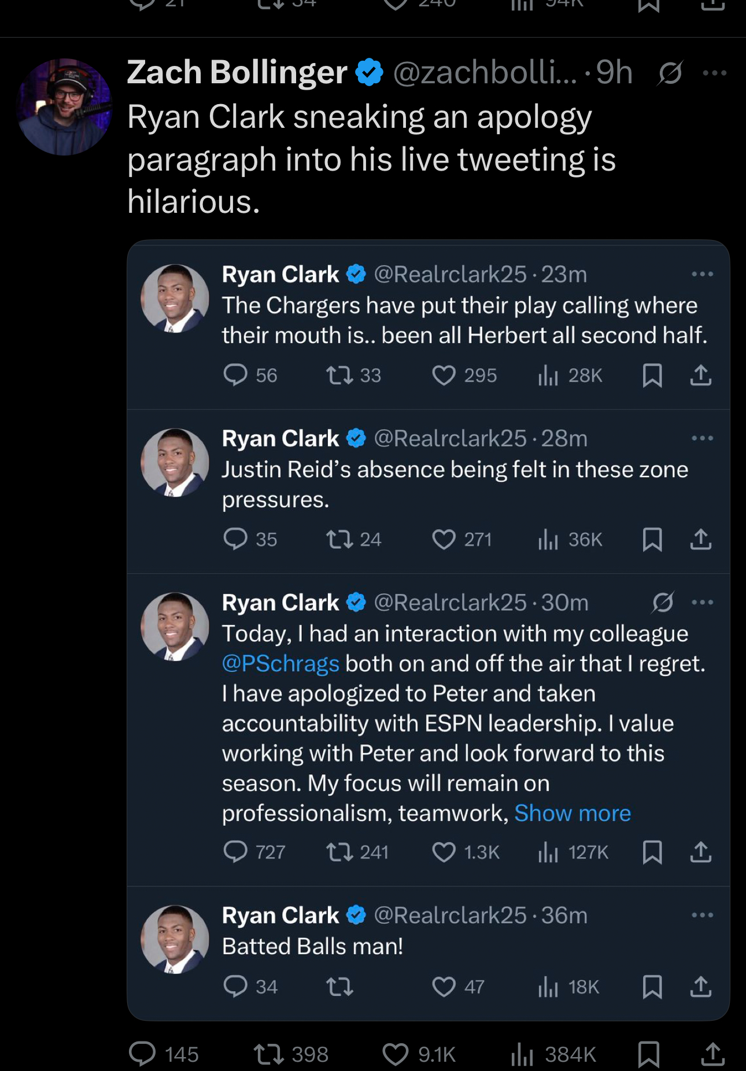Open more options for Zach Bollinger's post
This screenshot has width=746, height=1071.
(714, 73)
